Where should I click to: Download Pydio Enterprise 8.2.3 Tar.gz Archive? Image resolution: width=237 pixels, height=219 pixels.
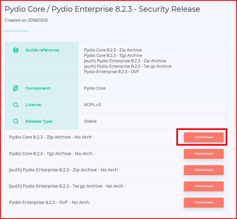pos(204,186)
